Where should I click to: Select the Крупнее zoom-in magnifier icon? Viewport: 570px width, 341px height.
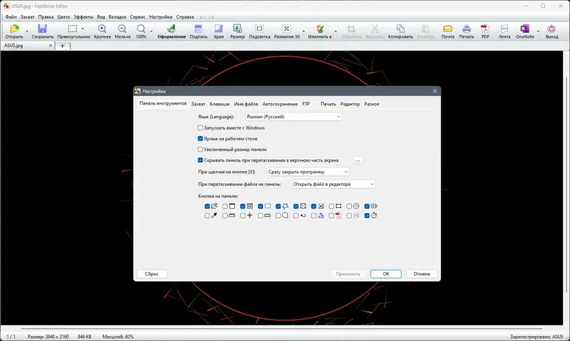pyautogui.click(x=102, y=28)
